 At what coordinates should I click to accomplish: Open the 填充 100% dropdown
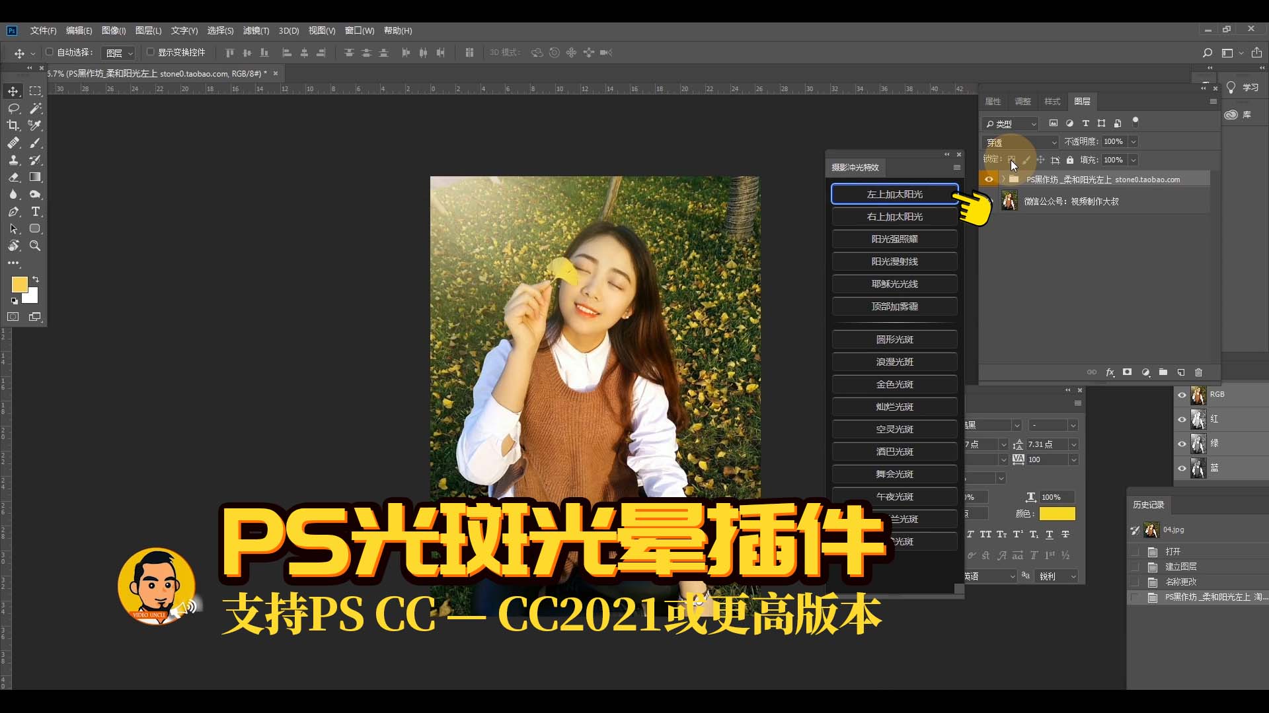(1134, 160)
